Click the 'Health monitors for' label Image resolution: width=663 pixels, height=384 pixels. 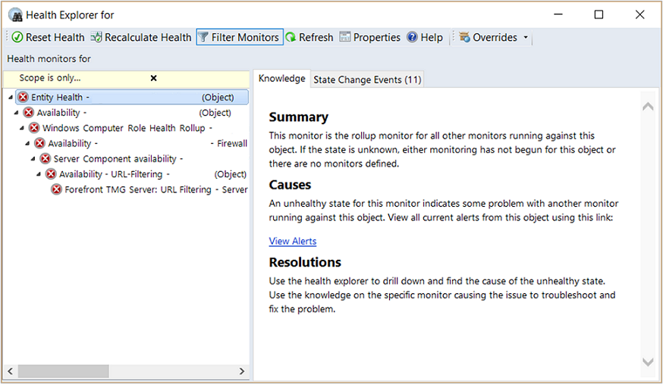[x=49, y=59]
